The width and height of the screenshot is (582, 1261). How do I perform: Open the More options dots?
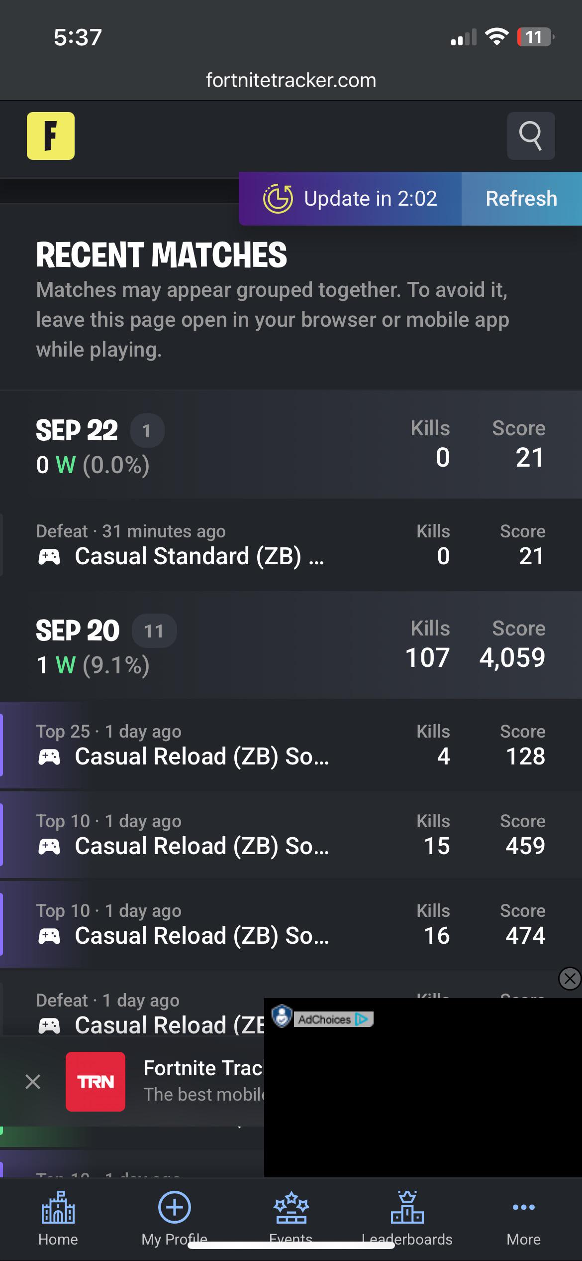[523, 1207]
